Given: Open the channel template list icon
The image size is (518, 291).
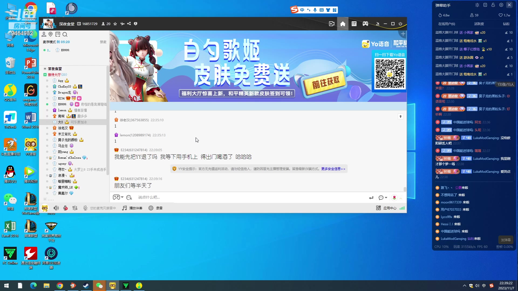Looking at the screenshot, I should click(354, 24).
